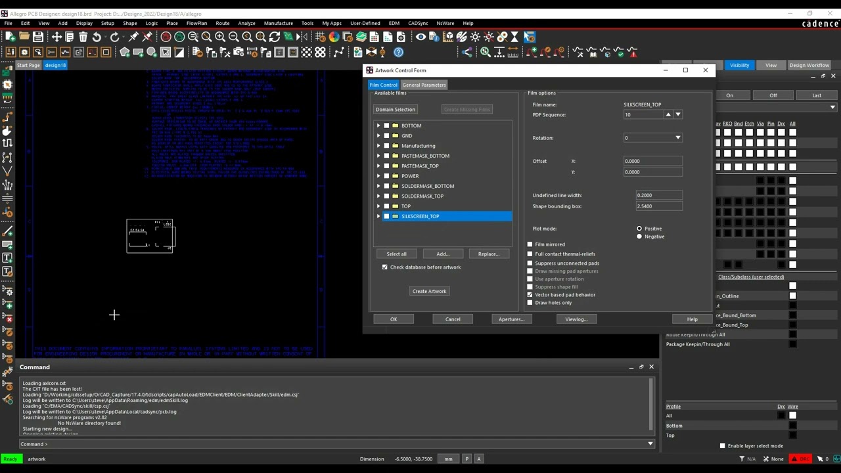
Task: Select the Move tool icon
Action: tap(57, 37)
